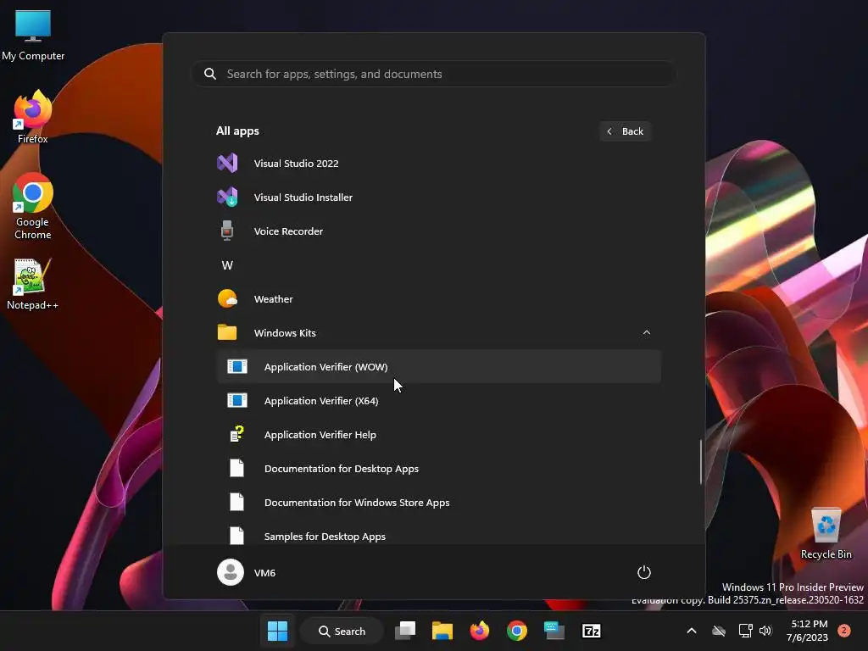Click the "Documentation for Desktop Apps" label
The image size is (868, 651).
tap(342, 468)
